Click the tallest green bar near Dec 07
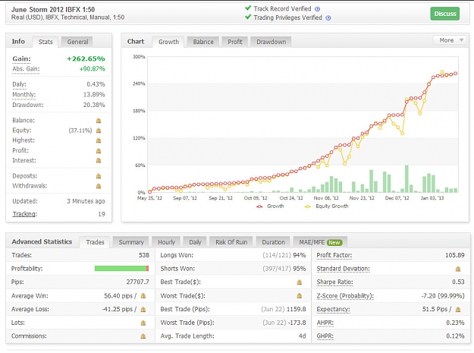Image resolution: width=474 pixels, height=353 pixels. coord(407,178)
